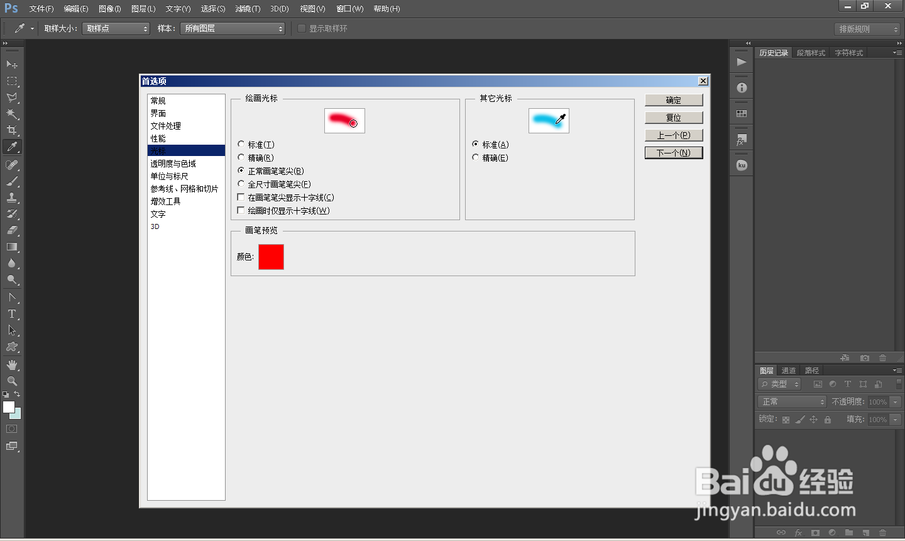Switch to the 通道 tab
The image size is (905, 541).
point(789,371)
